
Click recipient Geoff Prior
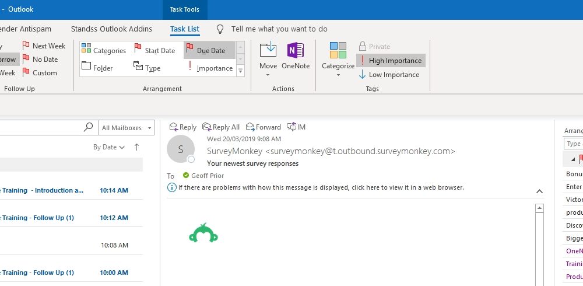click(x=207, y=176)
